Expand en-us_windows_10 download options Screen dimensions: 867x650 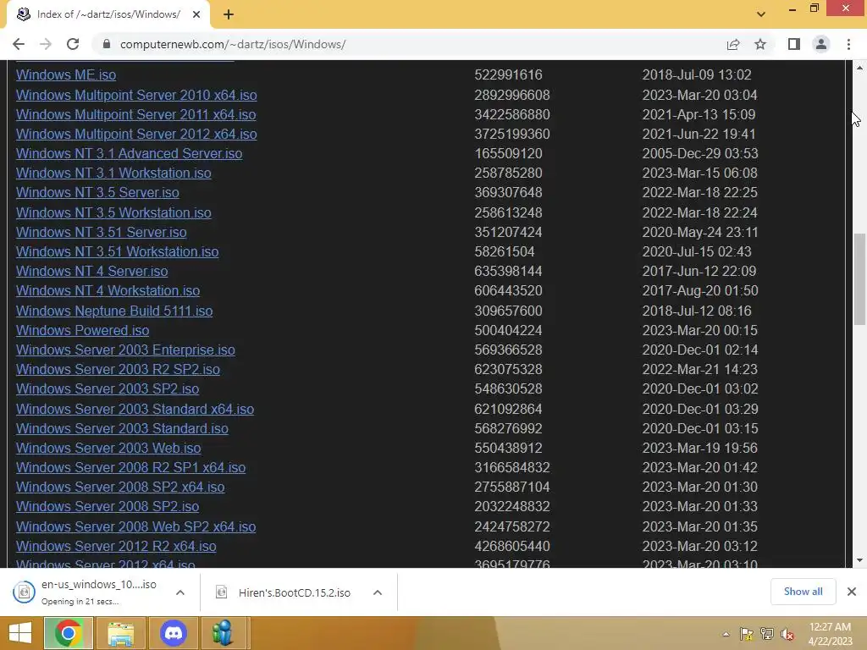click(x=180, y=592)
